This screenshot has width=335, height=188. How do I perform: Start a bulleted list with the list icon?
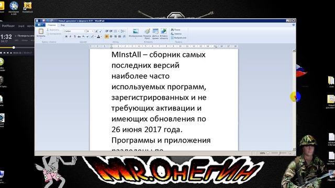[x=115, y=31]
